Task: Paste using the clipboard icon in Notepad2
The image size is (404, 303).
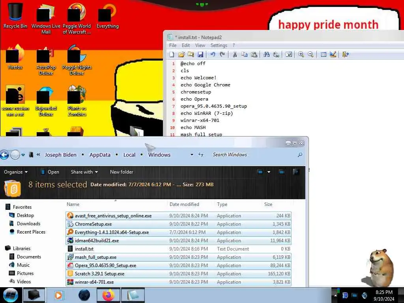Action: pos(254,54)
